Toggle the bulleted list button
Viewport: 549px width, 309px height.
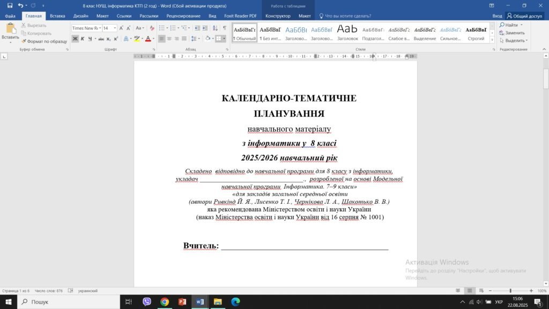click(162, 28)
